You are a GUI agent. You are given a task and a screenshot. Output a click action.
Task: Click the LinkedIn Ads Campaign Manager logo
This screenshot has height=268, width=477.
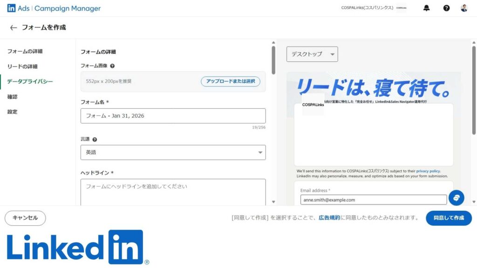click(x=51, y=8)
